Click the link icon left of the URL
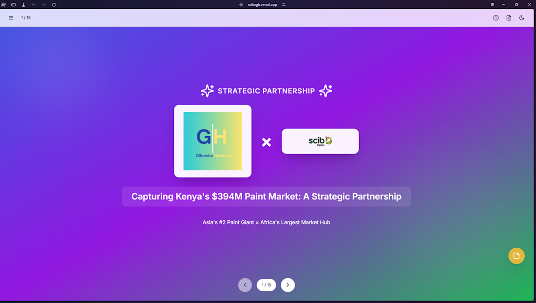The image size is (536, 303). [241, 5]
